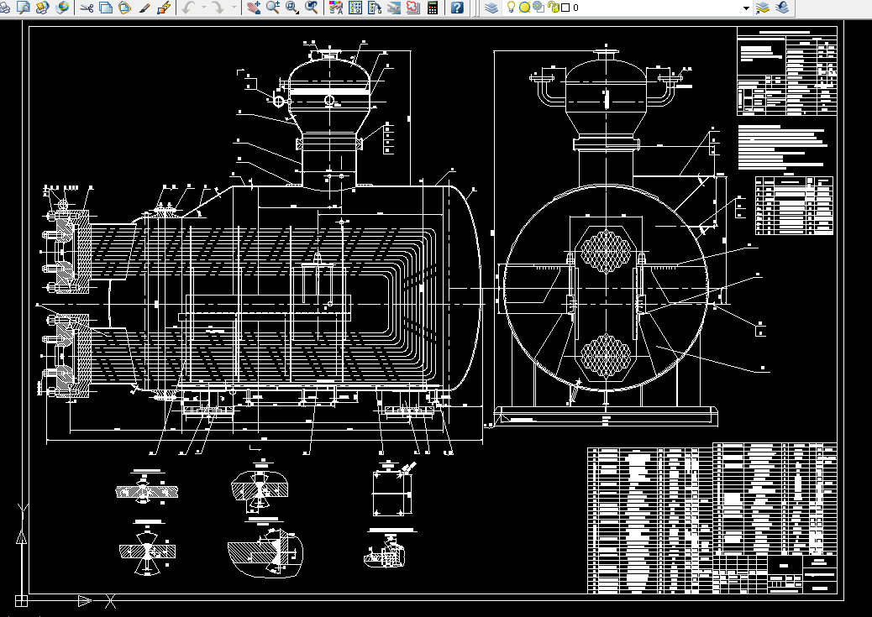Image resolution: width=872 pixels, height=617 pixels.
Task: Activate Pan Realtime hand tool
Action: point(254,8)
